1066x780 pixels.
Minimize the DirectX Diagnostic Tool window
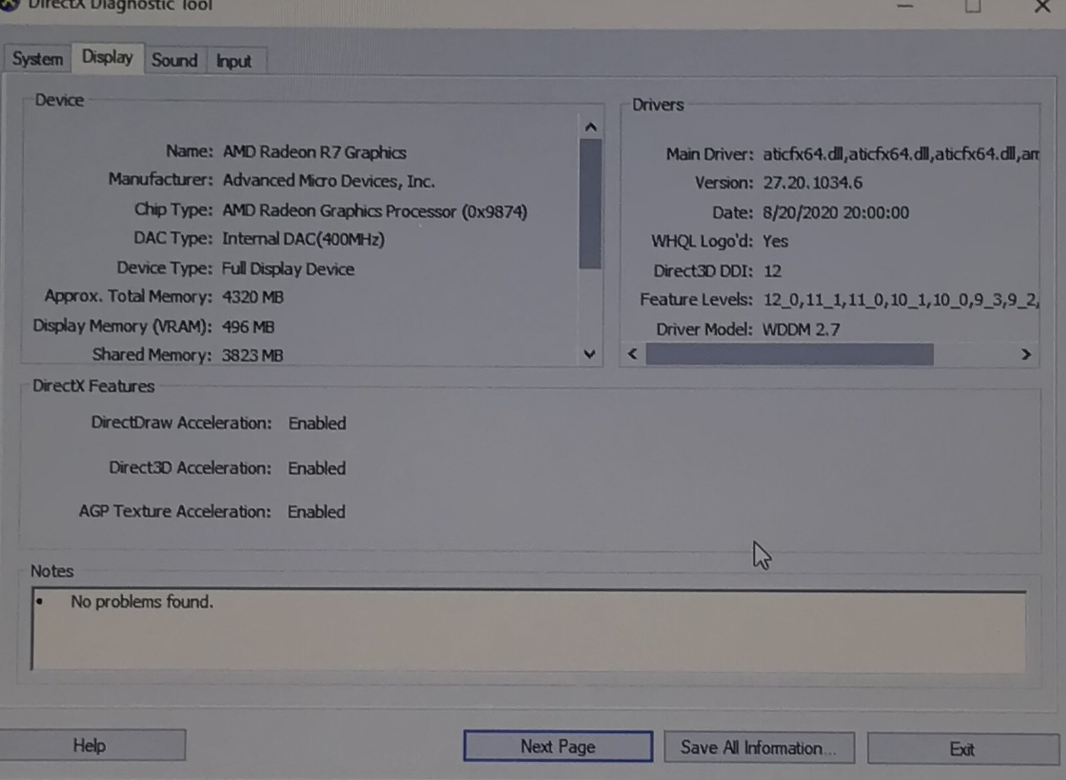[x=905, y=5]
